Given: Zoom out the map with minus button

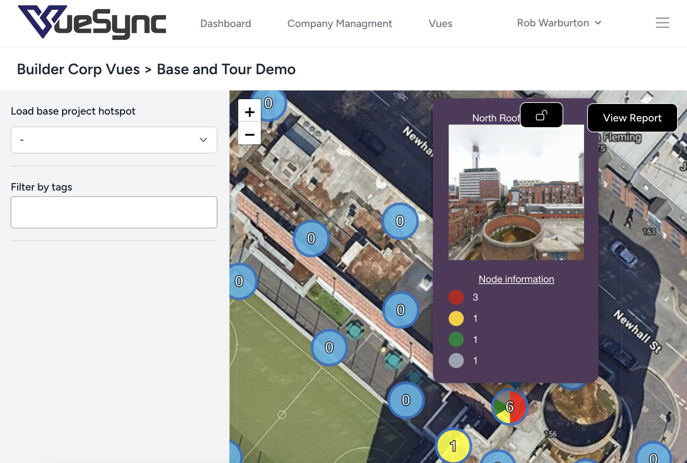Looking at the screenshot, I should tap(250, 134).
